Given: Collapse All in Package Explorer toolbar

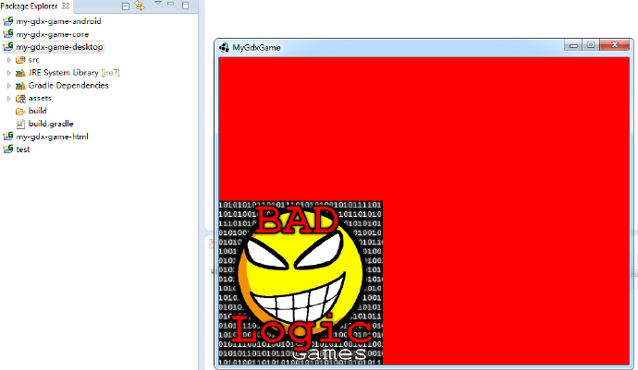Looking at the screenshot, I should [x=126, y=6].
